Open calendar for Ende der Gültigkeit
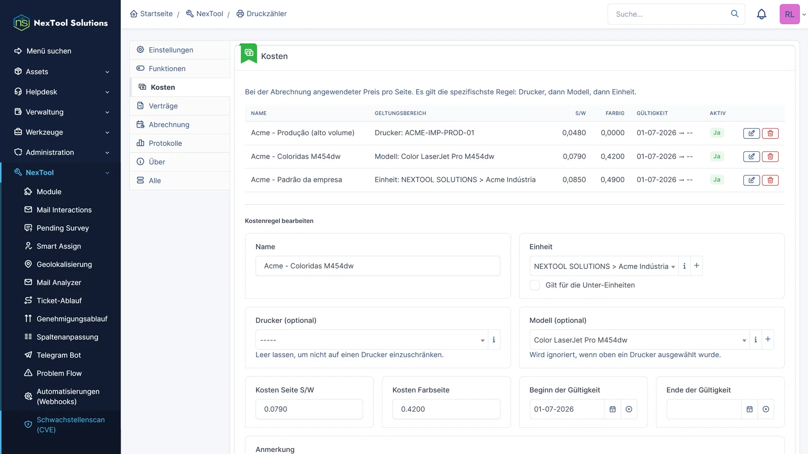The width and height of the screenshot is (808, 454). pos(749,409)
